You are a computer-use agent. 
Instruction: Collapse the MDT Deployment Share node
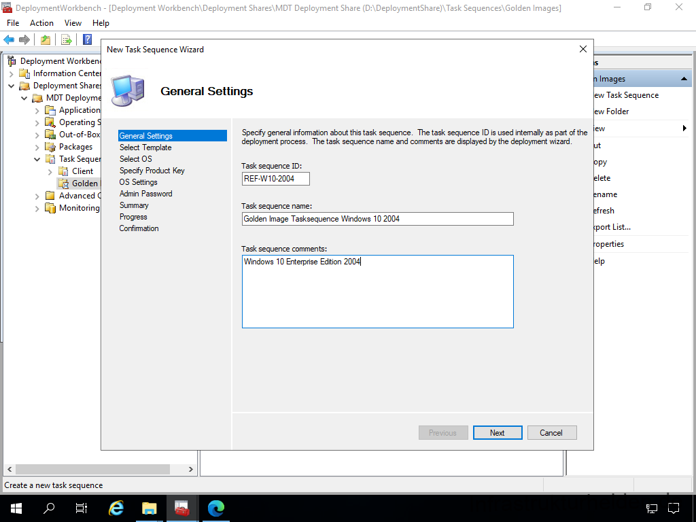pos(24,98)
